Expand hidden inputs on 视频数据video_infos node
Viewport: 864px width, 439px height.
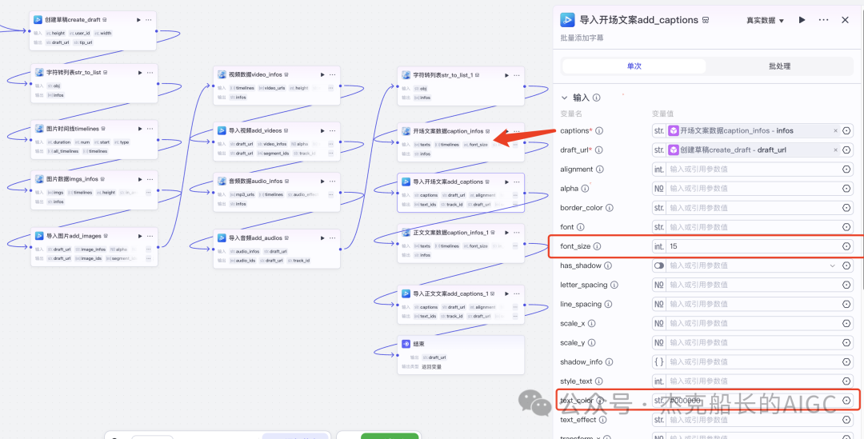(331, 88)
